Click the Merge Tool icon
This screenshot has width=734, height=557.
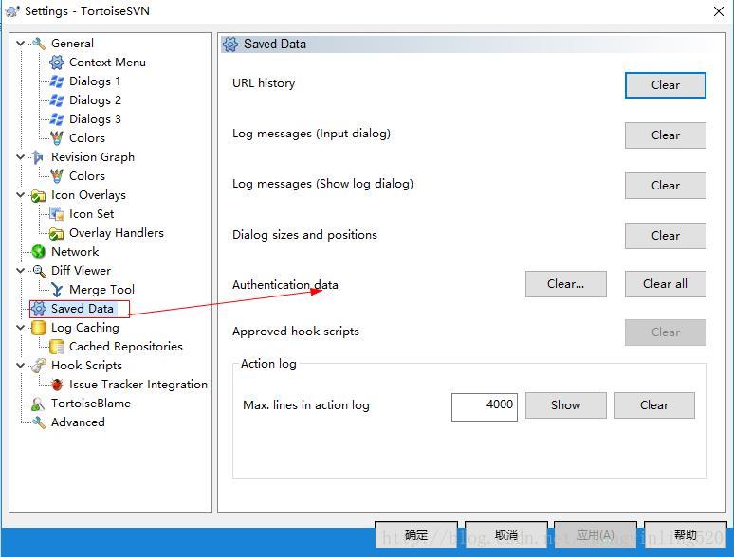point(57,290)
